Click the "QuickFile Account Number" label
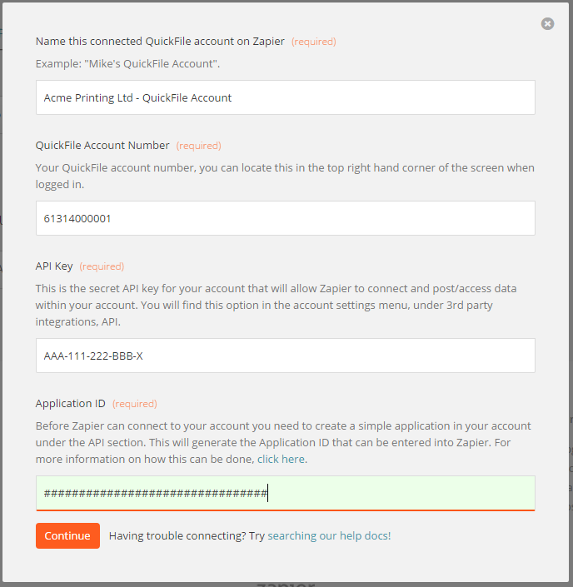The height and width of the screenshot is (587, 573). pyautogui.click(x=102, y=145)
